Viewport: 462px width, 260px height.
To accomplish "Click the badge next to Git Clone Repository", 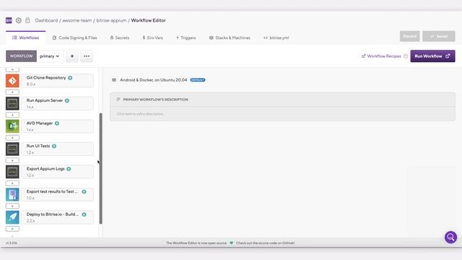I will tap(70, 78).
